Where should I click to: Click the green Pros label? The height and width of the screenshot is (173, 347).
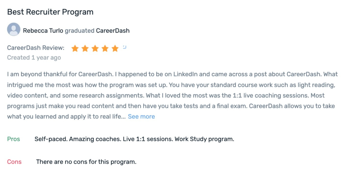coord(14,139)
